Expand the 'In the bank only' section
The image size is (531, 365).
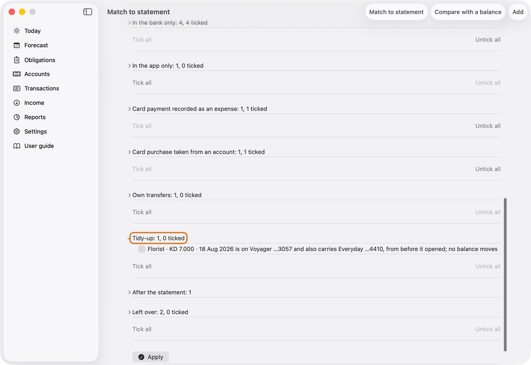pos(129,22)
